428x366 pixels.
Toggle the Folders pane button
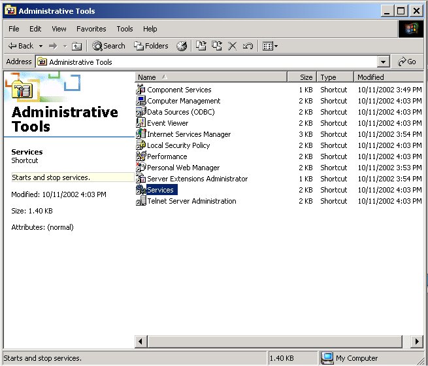pos(151,46)
